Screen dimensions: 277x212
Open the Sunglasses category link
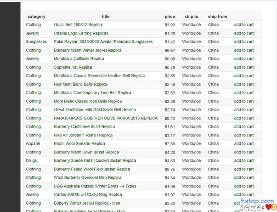point(36,42)
